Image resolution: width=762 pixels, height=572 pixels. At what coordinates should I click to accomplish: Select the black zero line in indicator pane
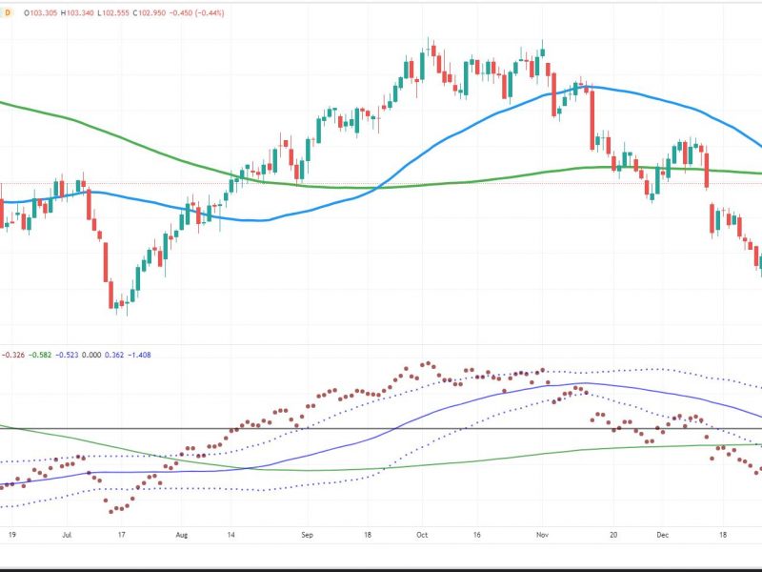(x=381, y=429)
